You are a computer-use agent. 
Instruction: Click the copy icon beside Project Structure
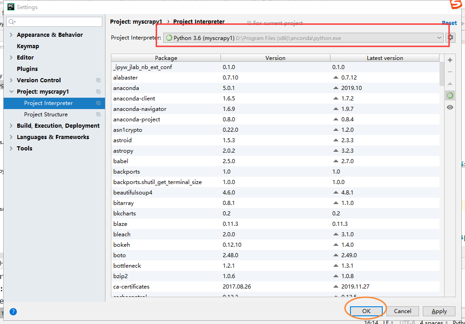(x=99, y=115)
